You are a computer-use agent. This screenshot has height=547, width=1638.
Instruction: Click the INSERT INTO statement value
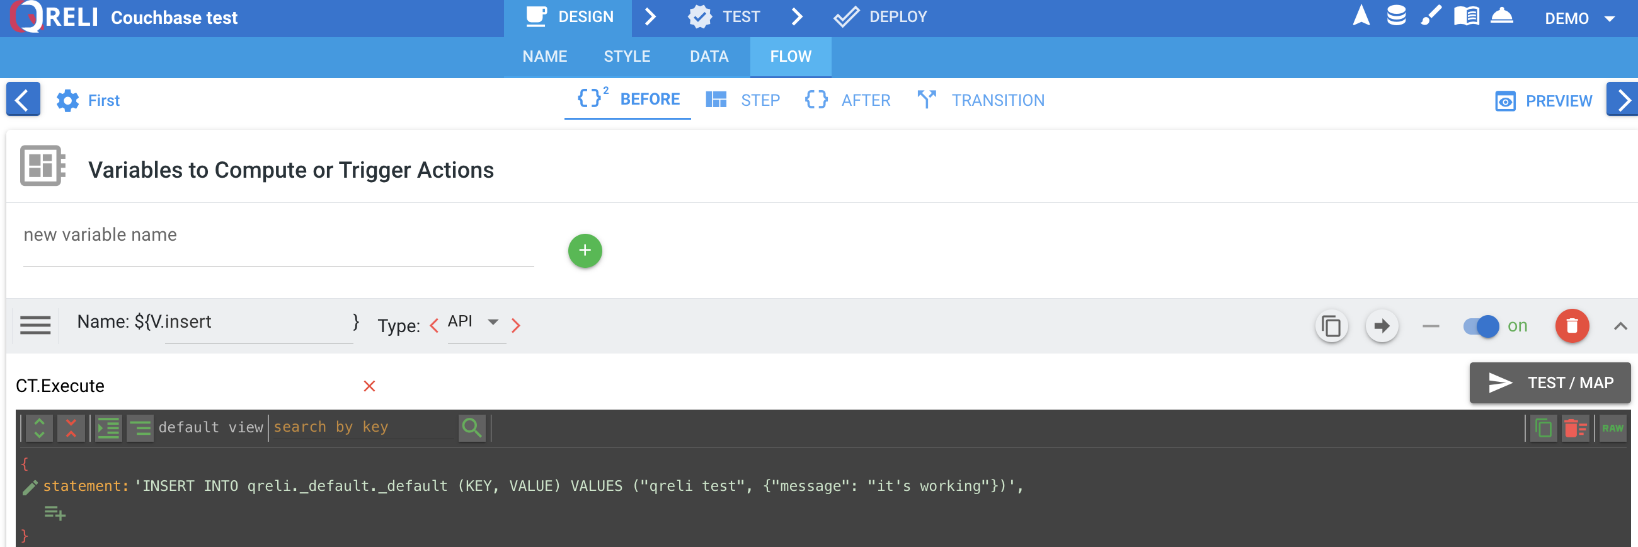tap(578, 486)
